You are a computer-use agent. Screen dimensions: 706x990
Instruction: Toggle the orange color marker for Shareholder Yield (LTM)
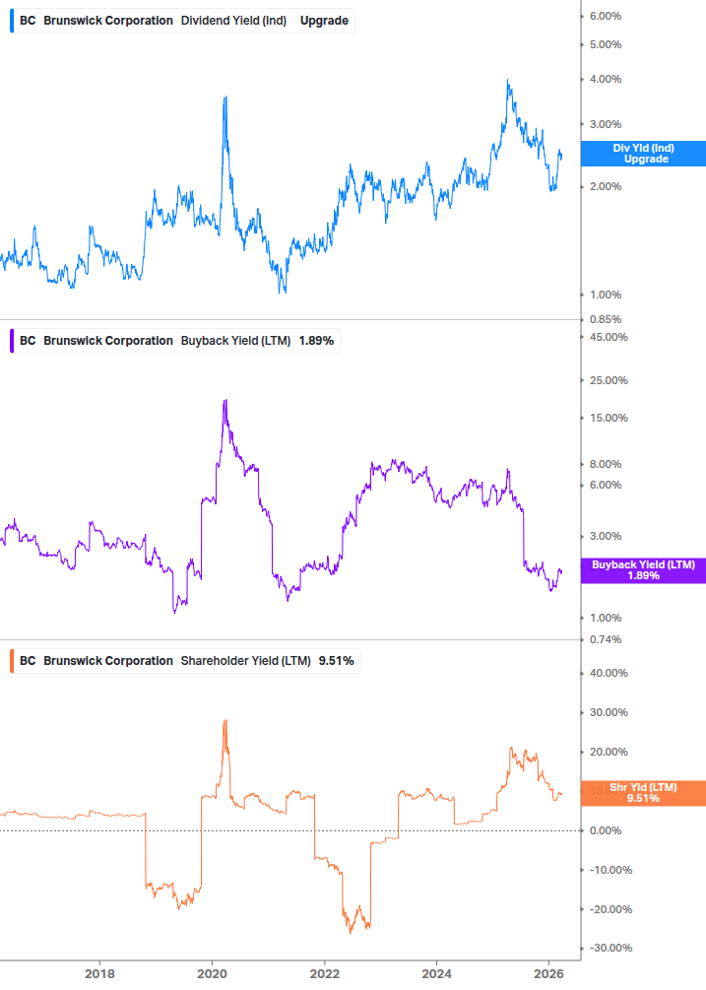[x=12, y=660]
